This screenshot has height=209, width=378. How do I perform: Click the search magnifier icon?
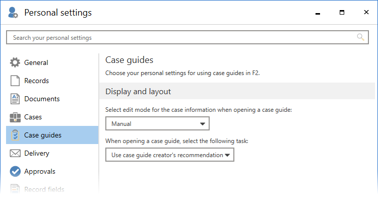point(360,37)
